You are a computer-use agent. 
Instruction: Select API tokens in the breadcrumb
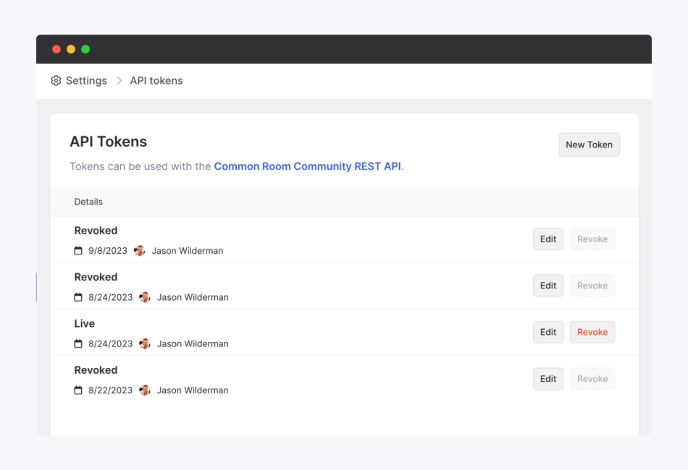click(156, 80)
